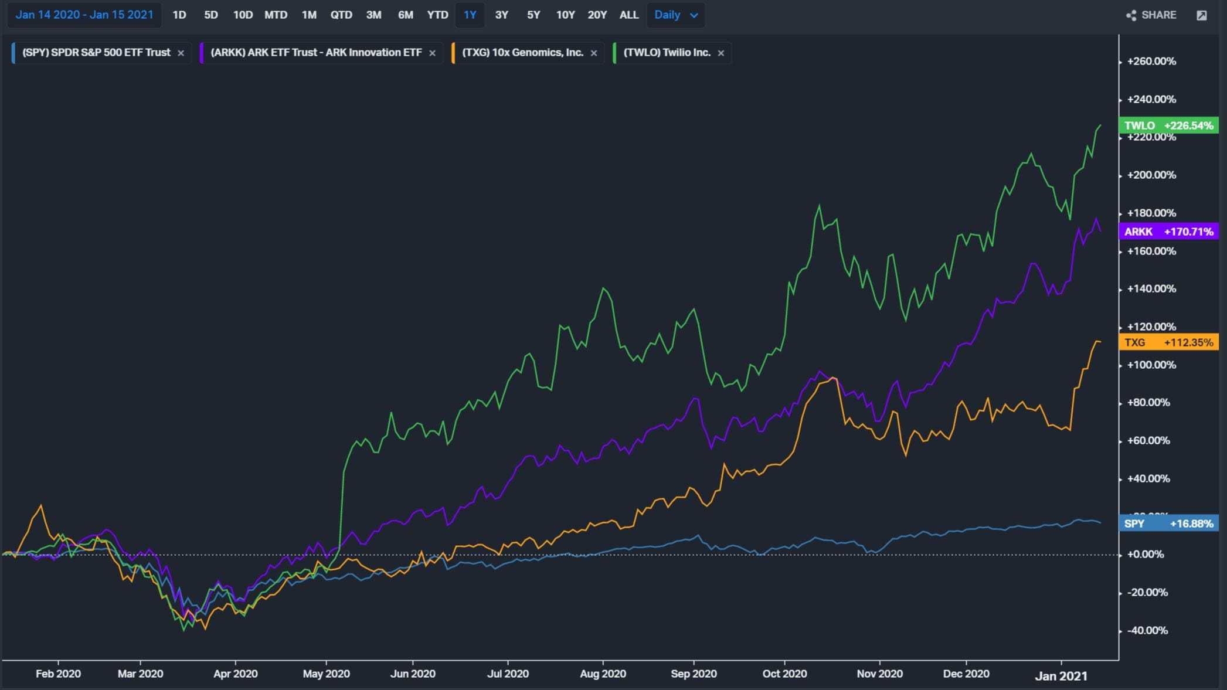Click the Jan 2021 axis label
Image resolution: width=1227 pixels, height=690 pixels.
[x=1061, y=676]
